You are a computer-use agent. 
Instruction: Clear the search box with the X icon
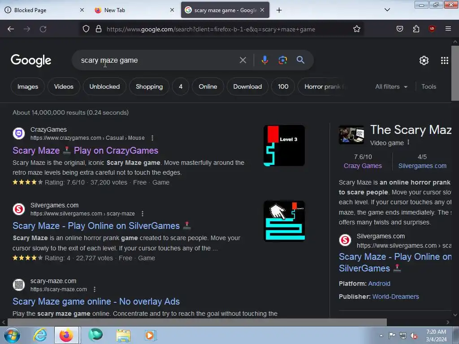(242, 60)
